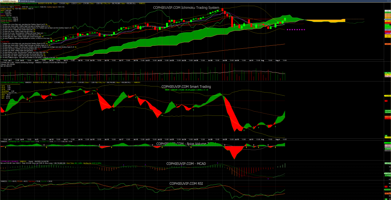Viewport: 391px width, 200px height.
Task: Click the orange 1,431.43 MA200 axis label
Action: point(388,44)
